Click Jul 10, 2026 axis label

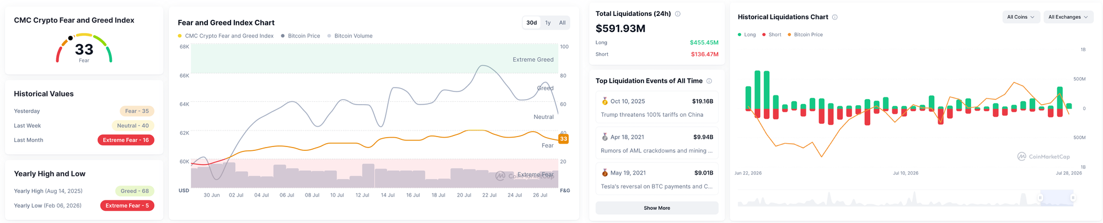906,173
